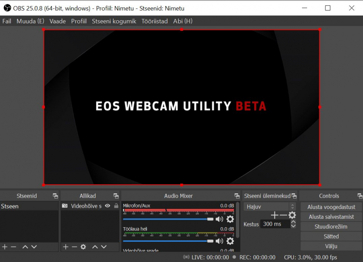Screen dimensions: 363x262
Task: Click Alusta salvestamist button
Action: click(331, 217)
